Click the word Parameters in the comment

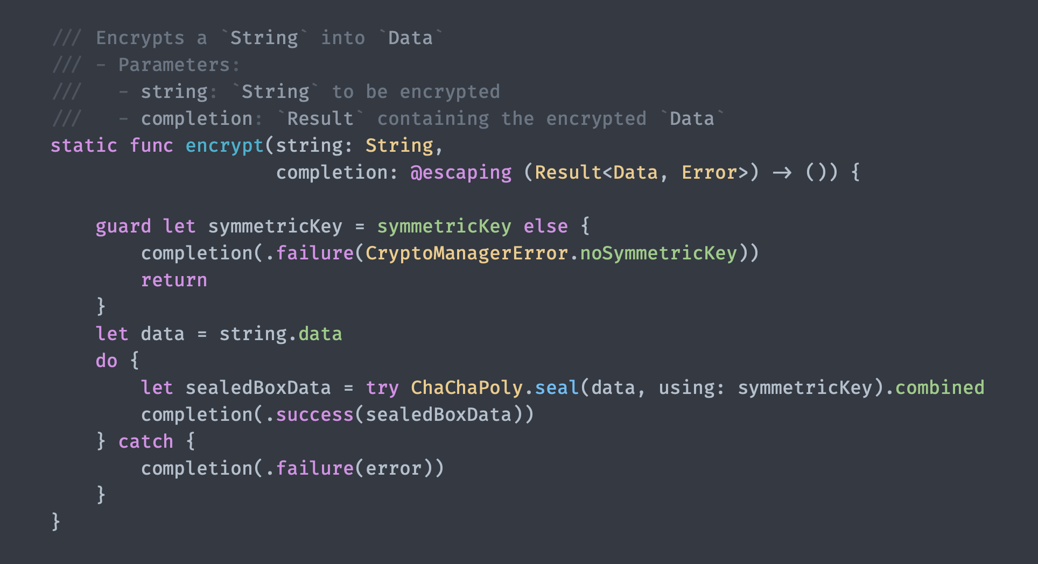pyautogui.click(x=174, y=65)
